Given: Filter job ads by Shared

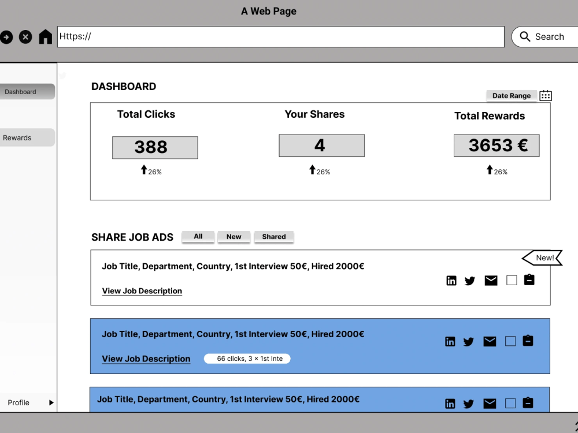Looking at the screenshot, I should [273, 237].
